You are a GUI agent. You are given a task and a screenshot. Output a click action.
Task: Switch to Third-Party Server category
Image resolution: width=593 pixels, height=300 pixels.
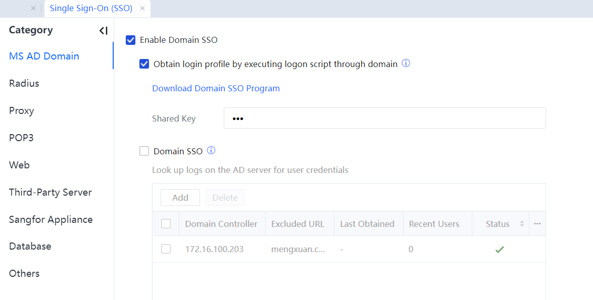point(51,192)
